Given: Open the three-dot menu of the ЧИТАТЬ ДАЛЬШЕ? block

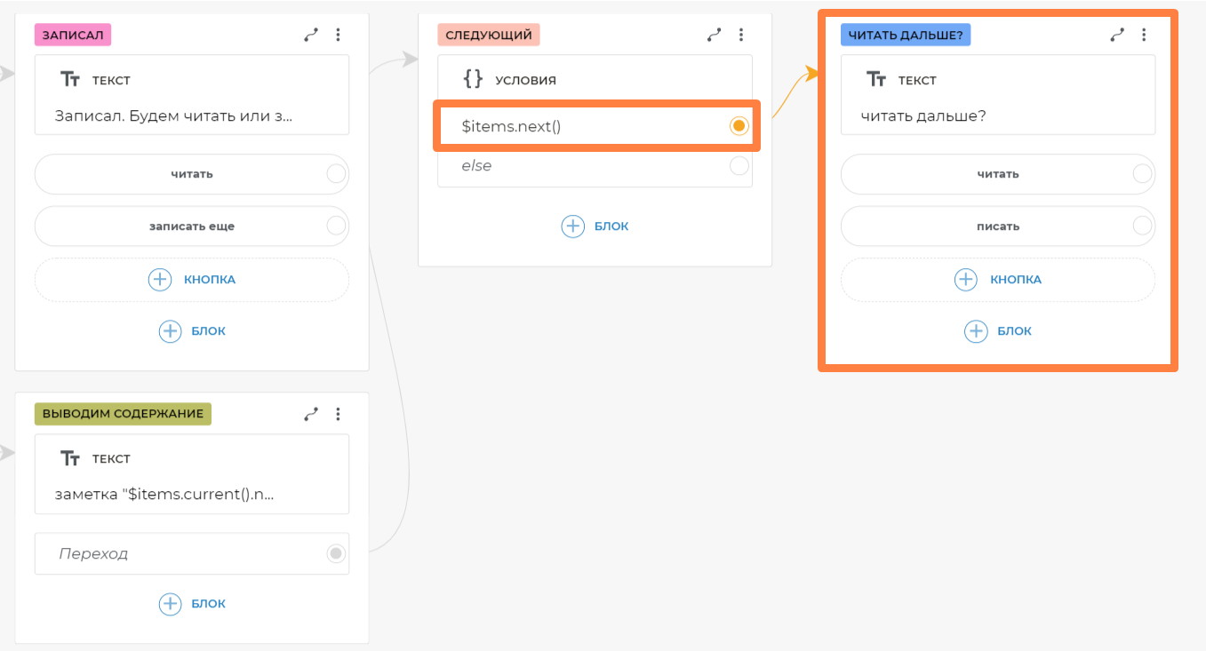Looking at the screenshot, I should pyautogui.click(x=1144, y=36).
